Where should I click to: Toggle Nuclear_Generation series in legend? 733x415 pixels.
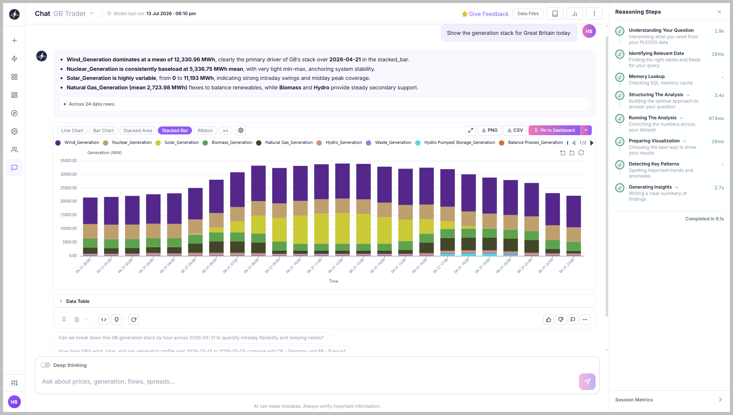tap(127, 143)
